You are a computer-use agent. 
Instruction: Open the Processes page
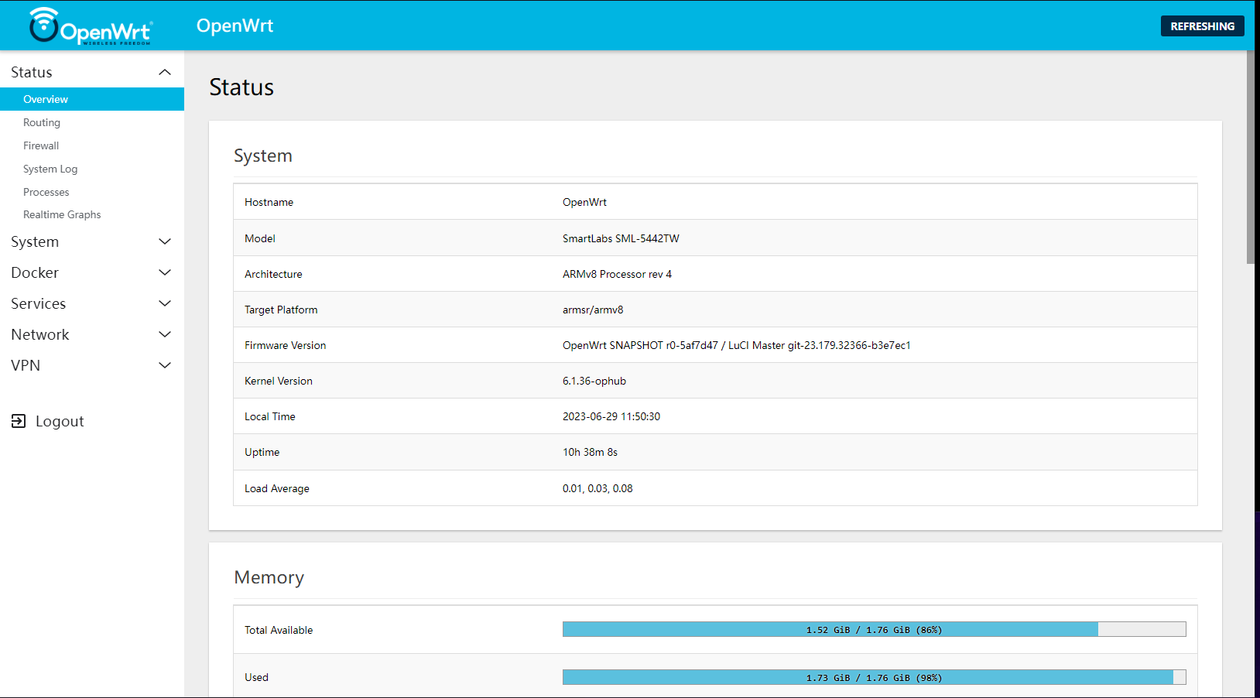[46, 192]
